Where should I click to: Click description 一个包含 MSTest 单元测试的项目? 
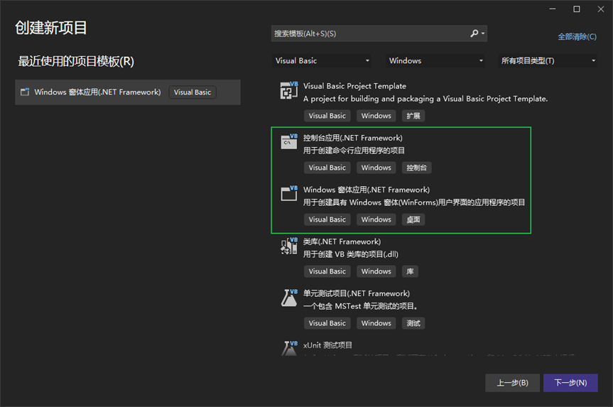(360, 306)
